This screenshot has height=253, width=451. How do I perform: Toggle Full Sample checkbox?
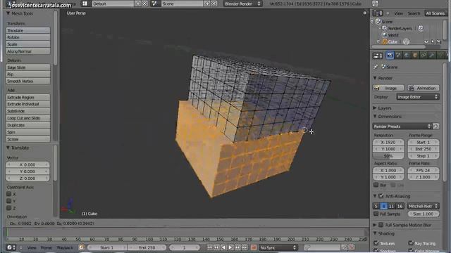click(376, 214)
